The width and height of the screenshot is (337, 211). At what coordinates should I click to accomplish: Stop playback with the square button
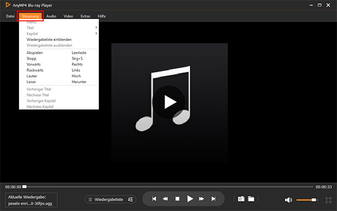pyautogui.click(x=177, y=199)
